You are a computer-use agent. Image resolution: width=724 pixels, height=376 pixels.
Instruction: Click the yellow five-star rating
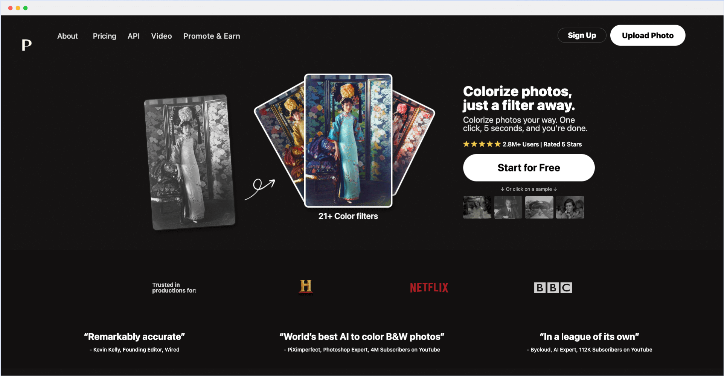point(482,144)
